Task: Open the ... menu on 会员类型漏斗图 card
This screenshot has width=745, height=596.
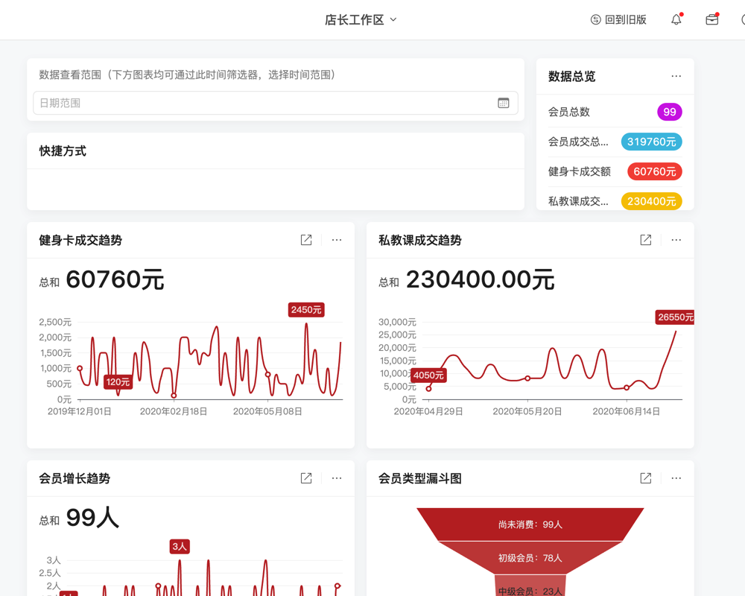Action: coord(676,478)
